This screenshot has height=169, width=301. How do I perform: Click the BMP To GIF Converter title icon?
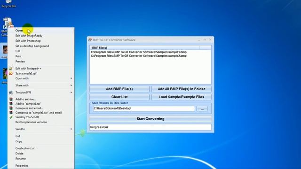pos(90,40)
